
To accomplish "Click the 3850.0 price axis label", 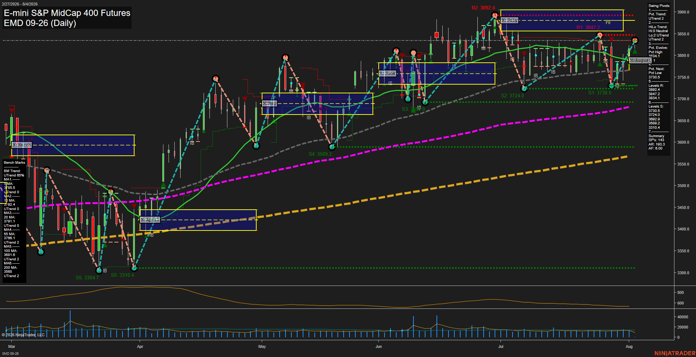I will coord(683,34).
